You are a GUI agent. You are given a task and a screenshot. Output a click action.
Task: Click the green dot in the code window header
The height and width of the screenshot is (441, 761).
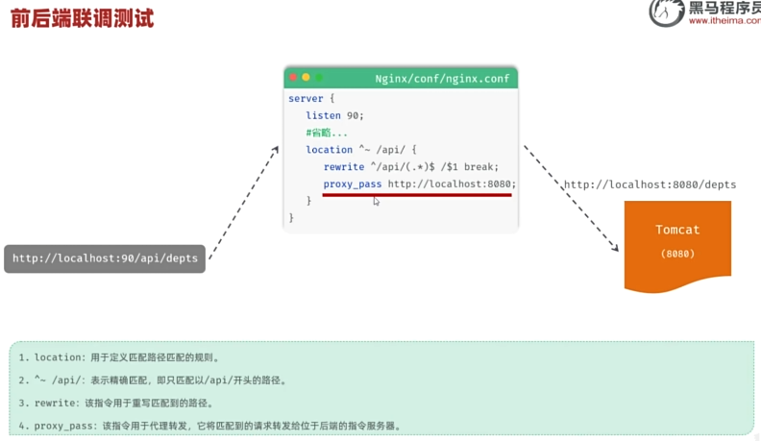[319, 77]
